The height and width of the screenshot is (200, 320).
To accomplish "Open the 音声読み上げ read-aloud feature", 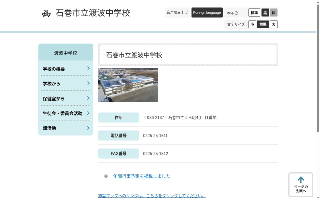I will click(x=177, y=12).
